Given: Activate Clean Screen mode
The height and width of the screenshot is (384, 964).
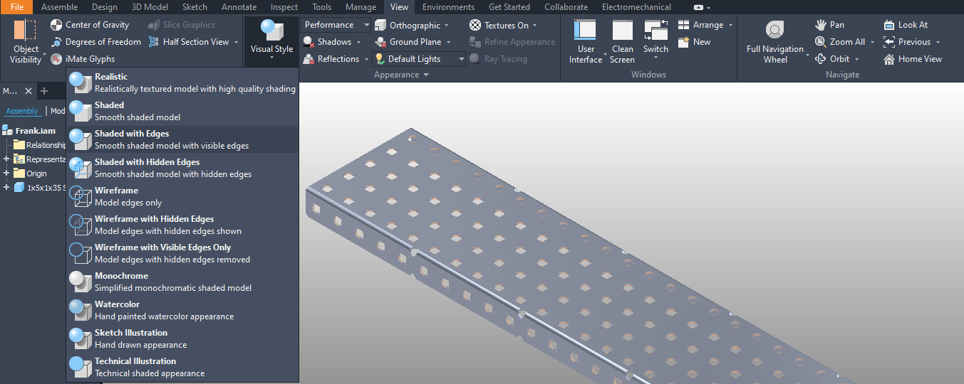Looking at the screenshot, I should point(622,42).
